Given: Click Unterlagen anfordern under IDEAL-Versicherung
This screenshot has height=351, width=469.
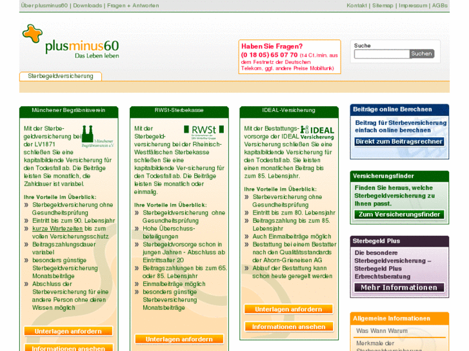Looking at the screenshot, I should 288,309.
